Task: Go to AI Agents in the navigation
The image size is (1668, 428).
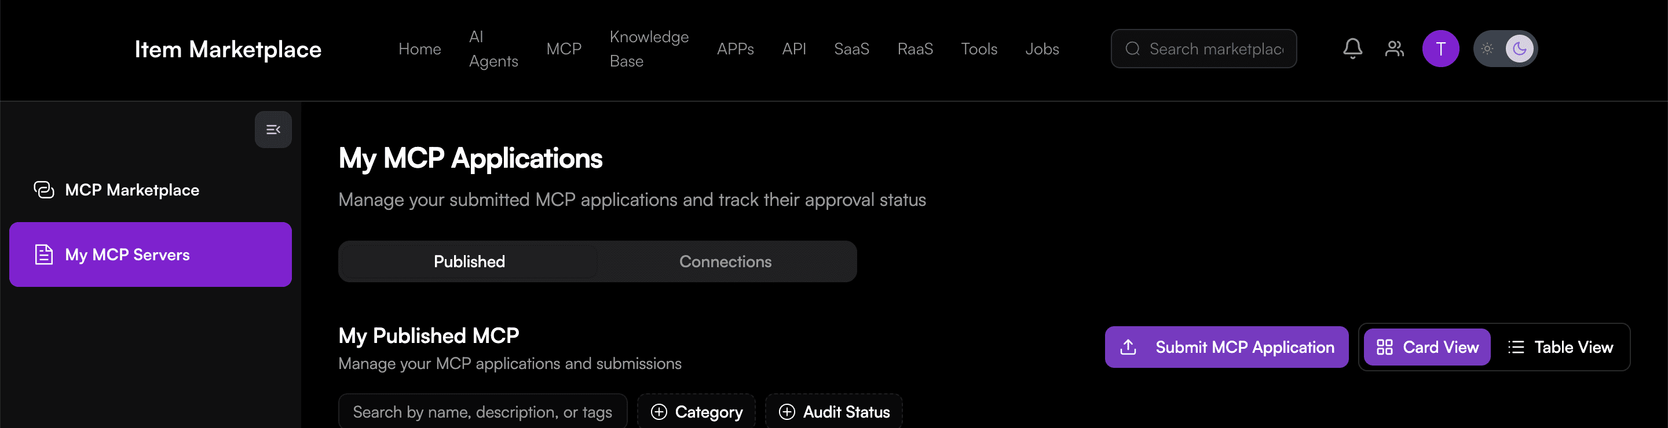Action: (x=493, y=49)
